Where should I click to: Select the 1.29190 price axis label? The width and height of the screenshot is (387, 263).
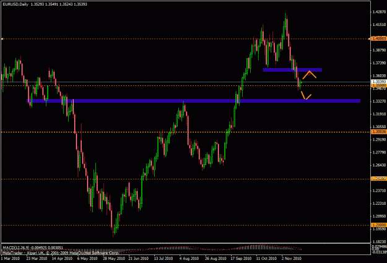[379, 140]
